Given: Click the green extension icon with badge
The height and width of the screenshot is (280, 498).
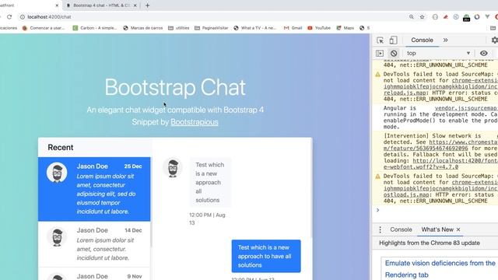Looking at the screenshot, I should (466, 17).
